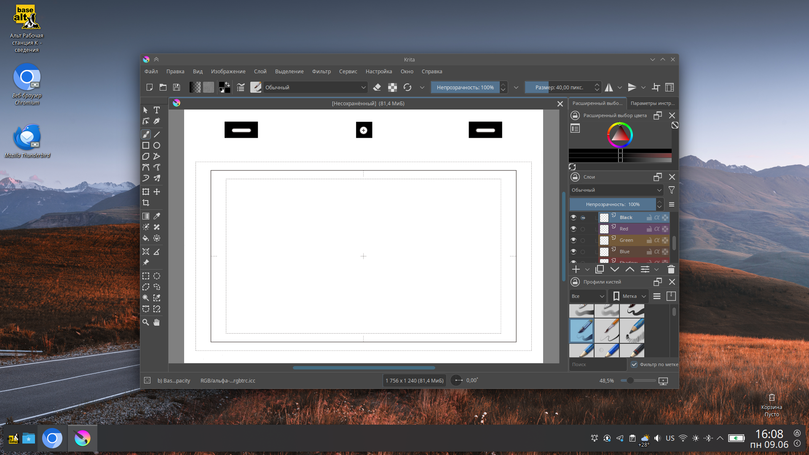Select the Polygon tool
This screenshot has width=809, height=455.
click(x=146, y=156)
